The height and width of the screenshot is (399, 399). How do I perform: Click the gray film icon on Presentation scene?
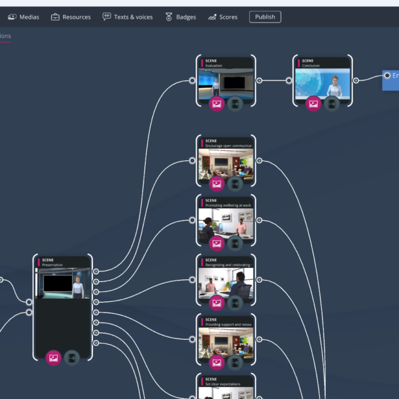[x=72, y=358]
